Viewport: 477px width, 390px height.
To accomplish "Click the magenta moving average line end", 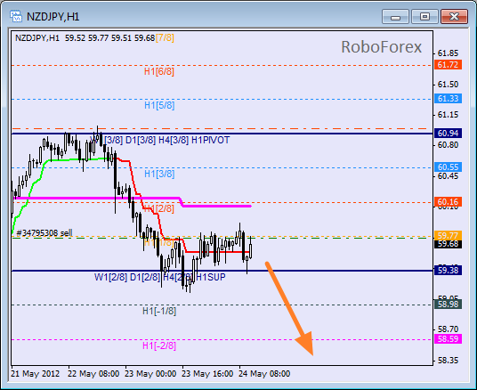I will [x=249, y=206].
